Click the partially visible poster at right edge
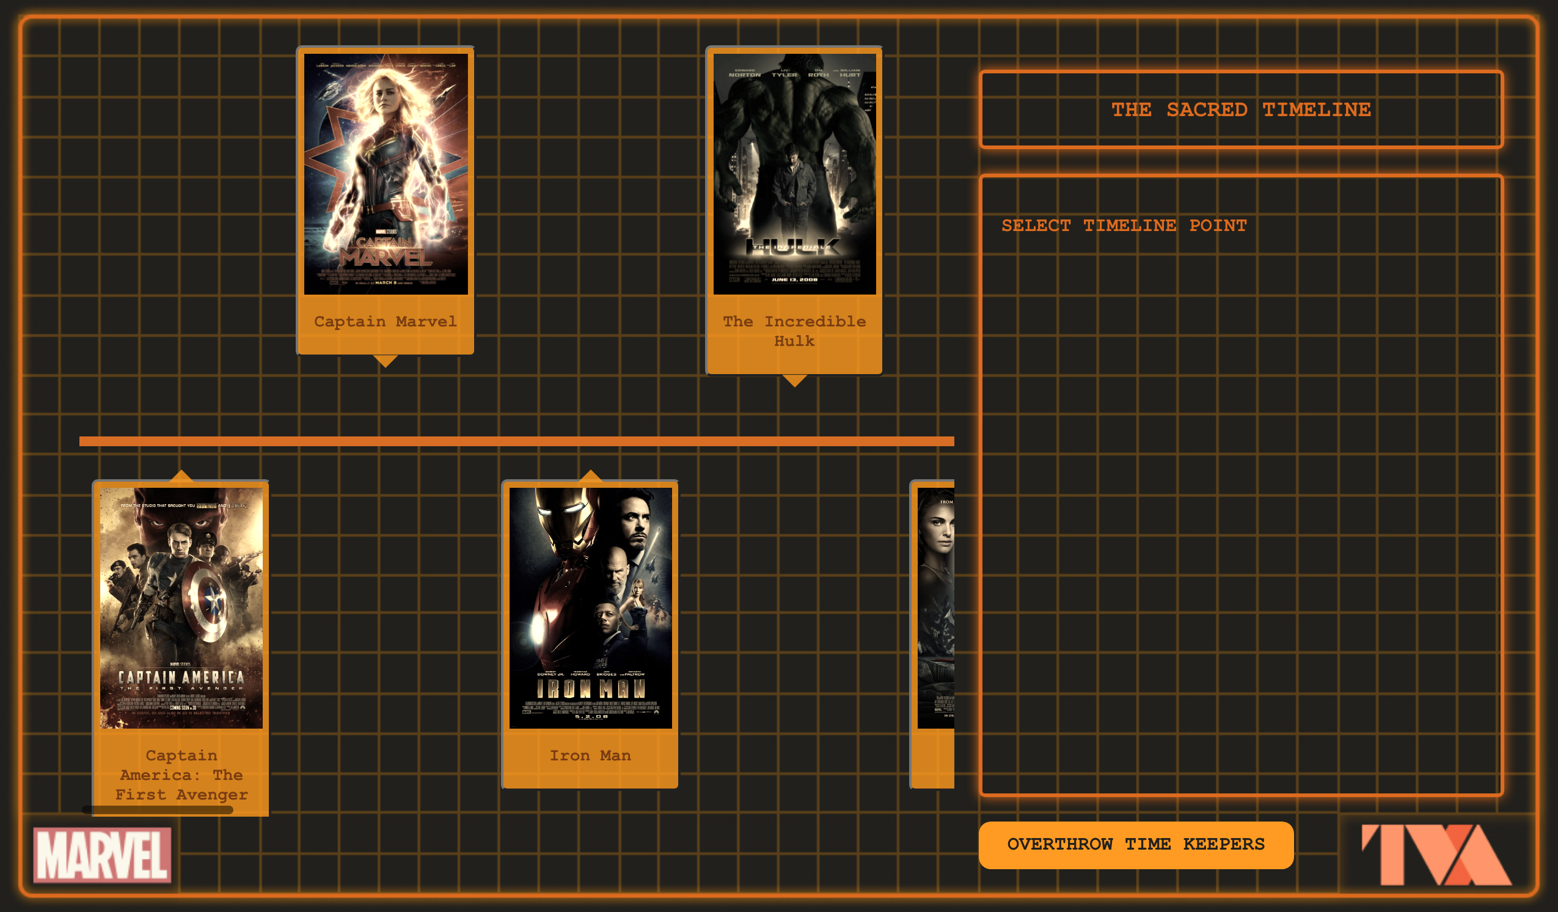 [935, 608]
